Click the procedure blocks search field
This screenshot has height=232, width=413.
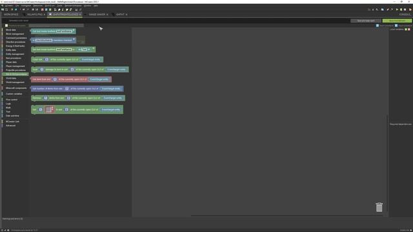tap(56, 26)
